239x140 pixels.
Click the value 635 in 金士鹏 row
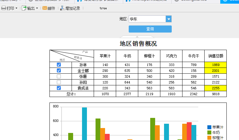[x=127, y=71]
